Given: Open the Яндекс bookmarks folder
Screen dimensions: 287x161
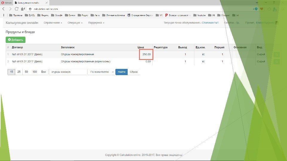Looking at the screenshot, I should [43, 15].
